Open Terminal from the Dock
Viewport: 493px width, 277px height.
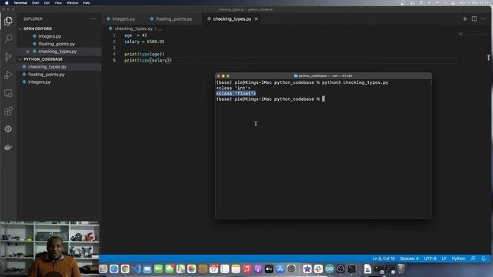tap(351, 269)
